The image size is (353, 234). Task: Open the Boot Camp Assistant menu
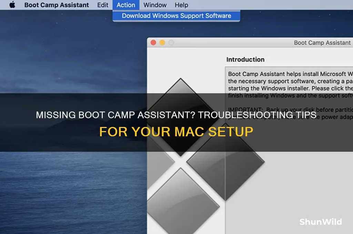57,5
